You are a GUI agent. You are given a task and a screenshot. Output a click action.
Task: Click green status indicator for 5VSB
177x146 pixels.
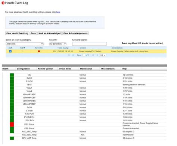coord(12,107)
